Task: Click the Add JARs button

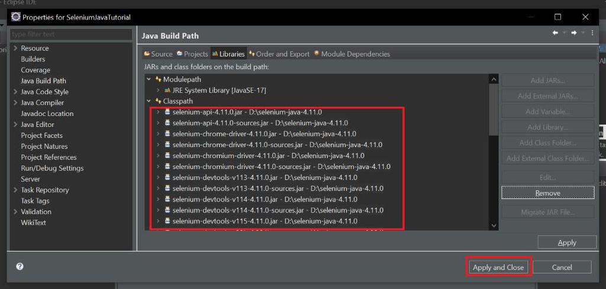Action: point(547,80)
